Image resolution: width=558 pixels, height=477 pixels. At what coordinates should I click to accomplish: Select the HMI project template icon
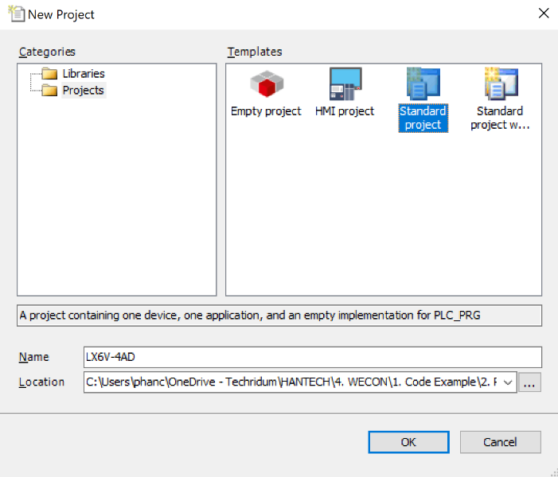point(345,84)
